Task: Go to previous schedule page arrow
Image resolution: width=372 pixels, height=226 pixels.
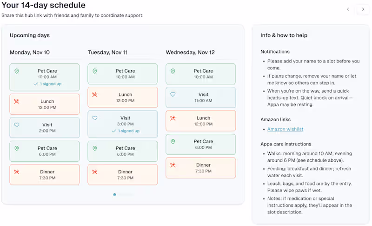Action: click(x=348, y=9)
